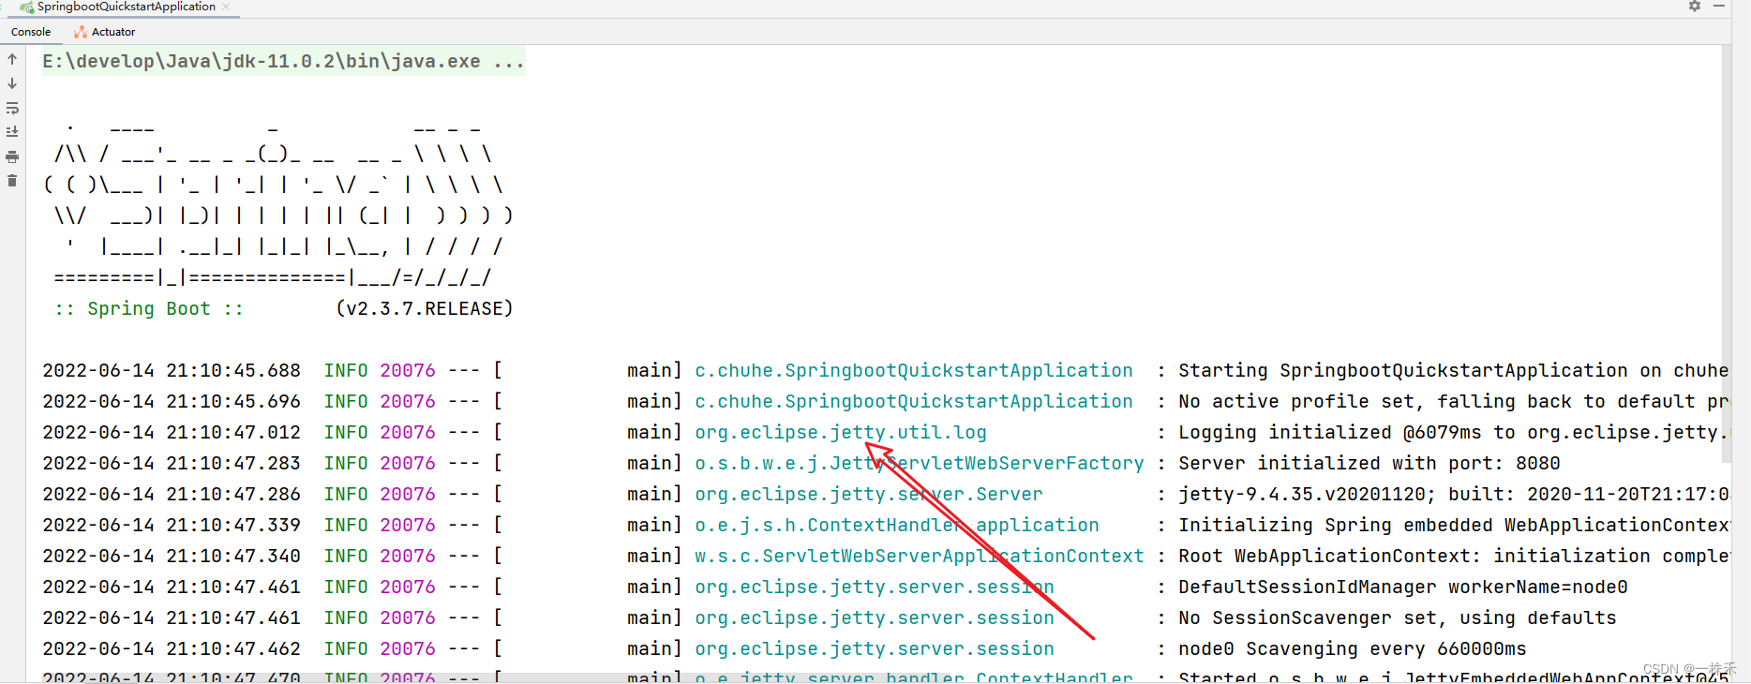Click the timestamp '2022-06-14 21:10:47.286'
The height and width of the screenshot is (684, 1751).
(x=172, y=494)
